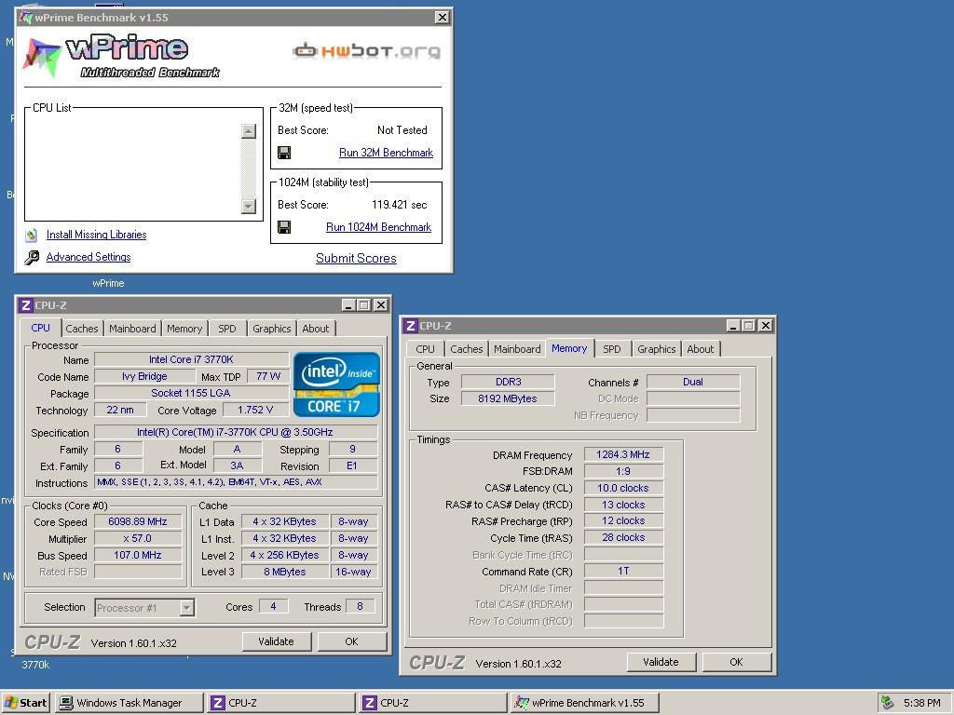Click the taskbar clock 5:38 PM
The image size is (954, 715).
pyautogui.click(x=921, y=703)
